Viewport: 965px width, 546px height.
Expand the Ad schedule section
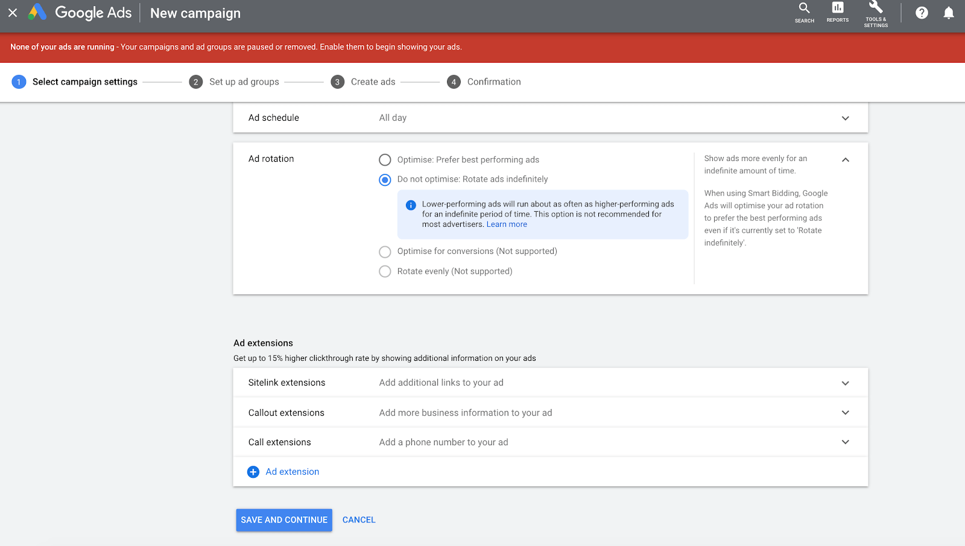846,118
